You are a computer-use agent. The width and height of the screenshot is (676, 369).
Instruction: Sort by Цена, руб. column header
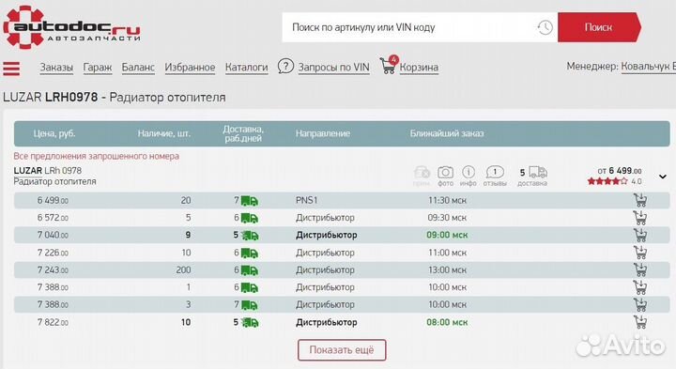(54, 133)
